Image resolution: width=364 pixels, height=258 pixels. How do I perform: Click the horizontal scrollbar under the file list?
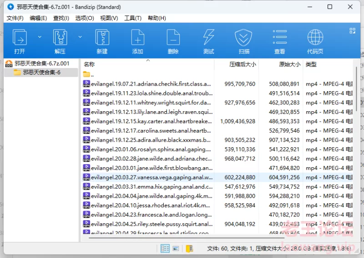pos(186,238)
